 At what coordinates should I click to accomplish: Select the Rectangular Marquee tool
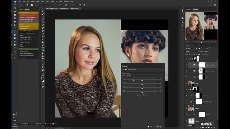[x=43, y=17]
